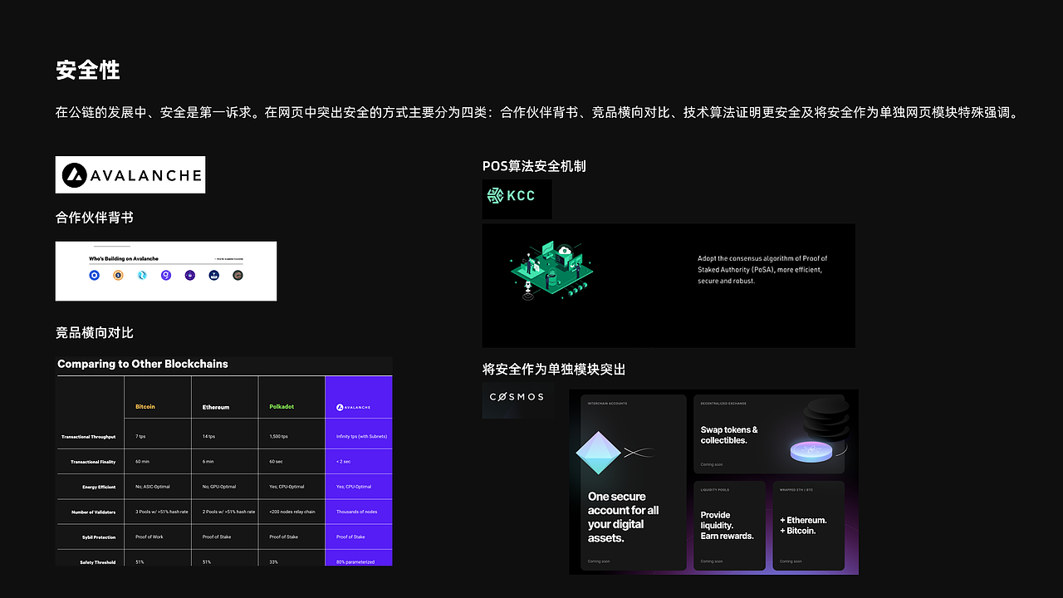
Task: Click the 'POS算法安全机制' heading
Action: pyautogui.click(x=534, y=166)
